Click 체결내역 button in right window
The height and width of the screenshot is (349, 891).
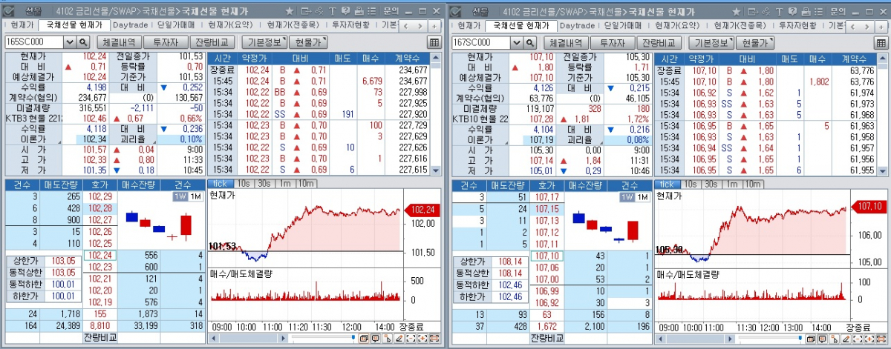point(566,43)
